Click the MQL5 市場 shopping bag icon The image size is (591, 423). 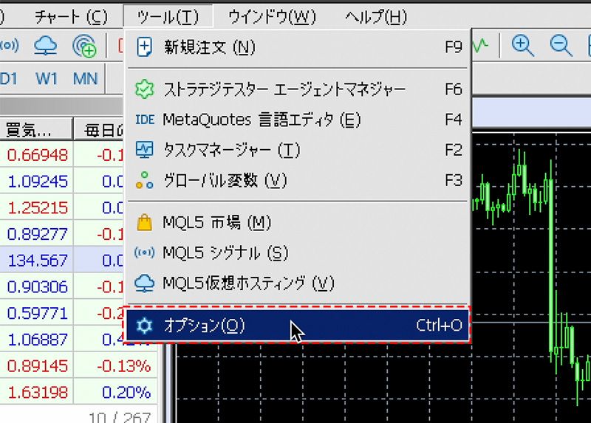(145, 222)
